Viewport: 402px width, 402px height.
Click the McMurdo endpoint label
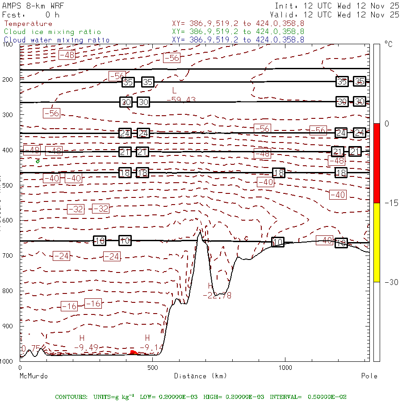pyautogui.click(x=33, y=376)
